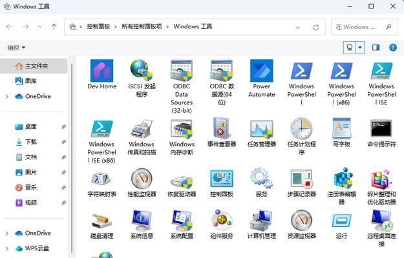This screenshot has height=258, width=404.
Task: Open the help button
Action: pyautogui.click(x=393, y=48)
